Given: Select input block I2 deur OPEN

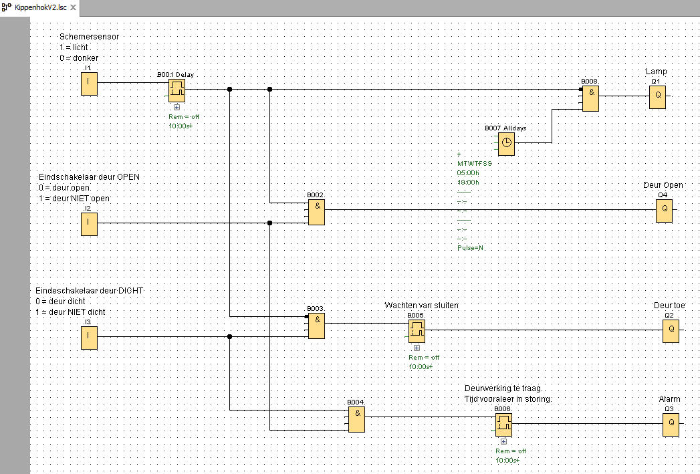Looking at the screenshot, I should tap(89, 224).
